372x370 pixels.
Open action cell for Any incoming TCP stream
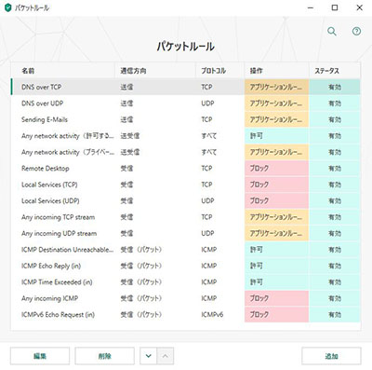pyautogui.click(x=277, y=217)
